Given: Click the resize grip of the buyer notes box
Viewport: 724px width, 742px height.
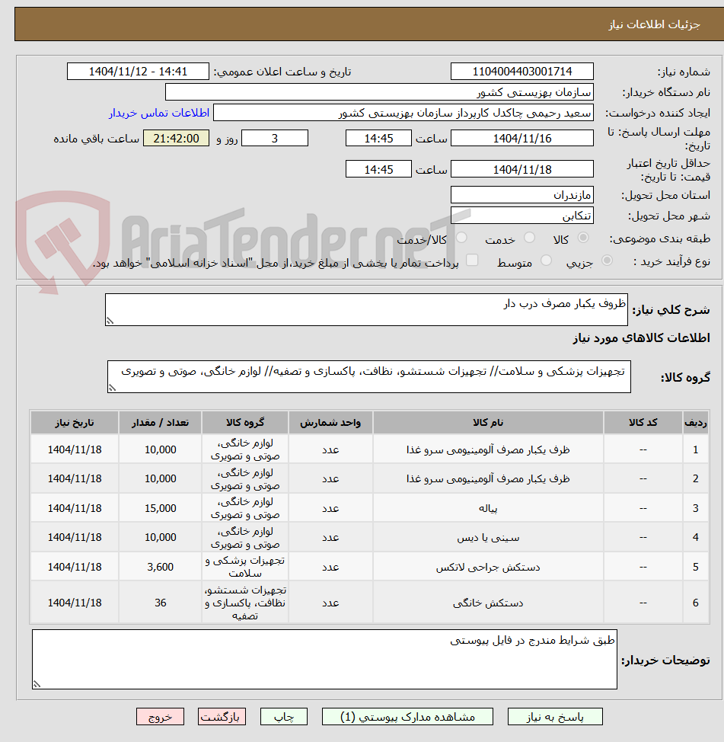Looking at the screenshot, I should click(x=37, y=684).
